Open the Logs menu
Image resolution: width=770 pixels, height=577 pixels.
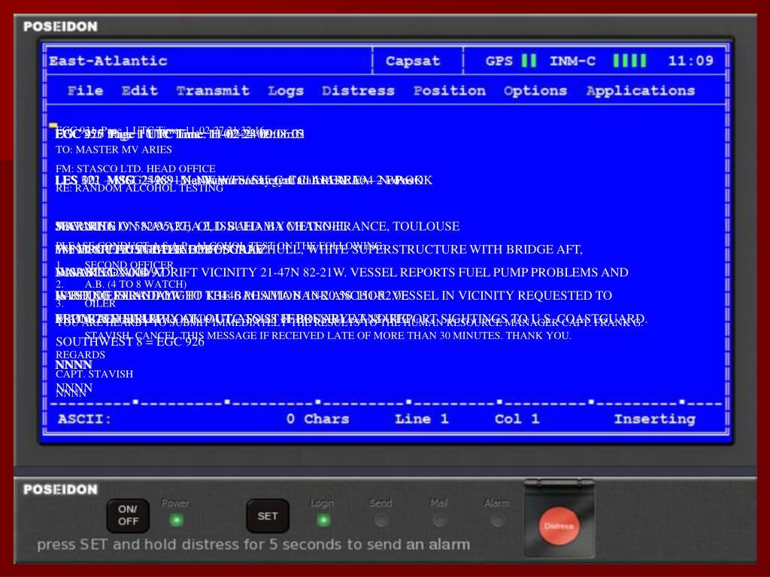click(x=285, y=91)
